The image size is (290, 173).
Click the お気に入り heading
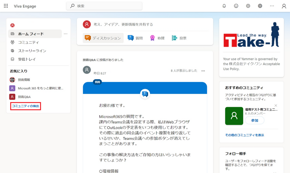click(18, 71)
